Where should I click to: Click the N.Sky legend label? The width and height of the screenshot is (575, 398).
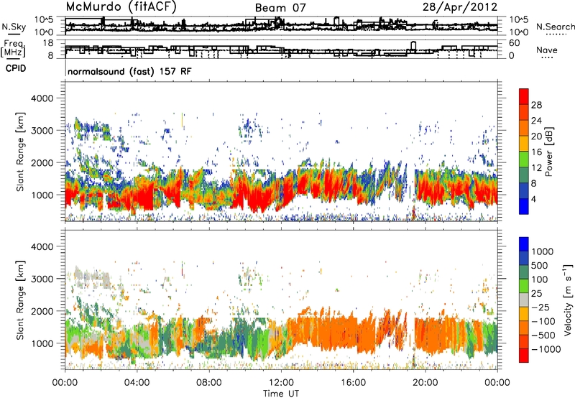point(14,27)
